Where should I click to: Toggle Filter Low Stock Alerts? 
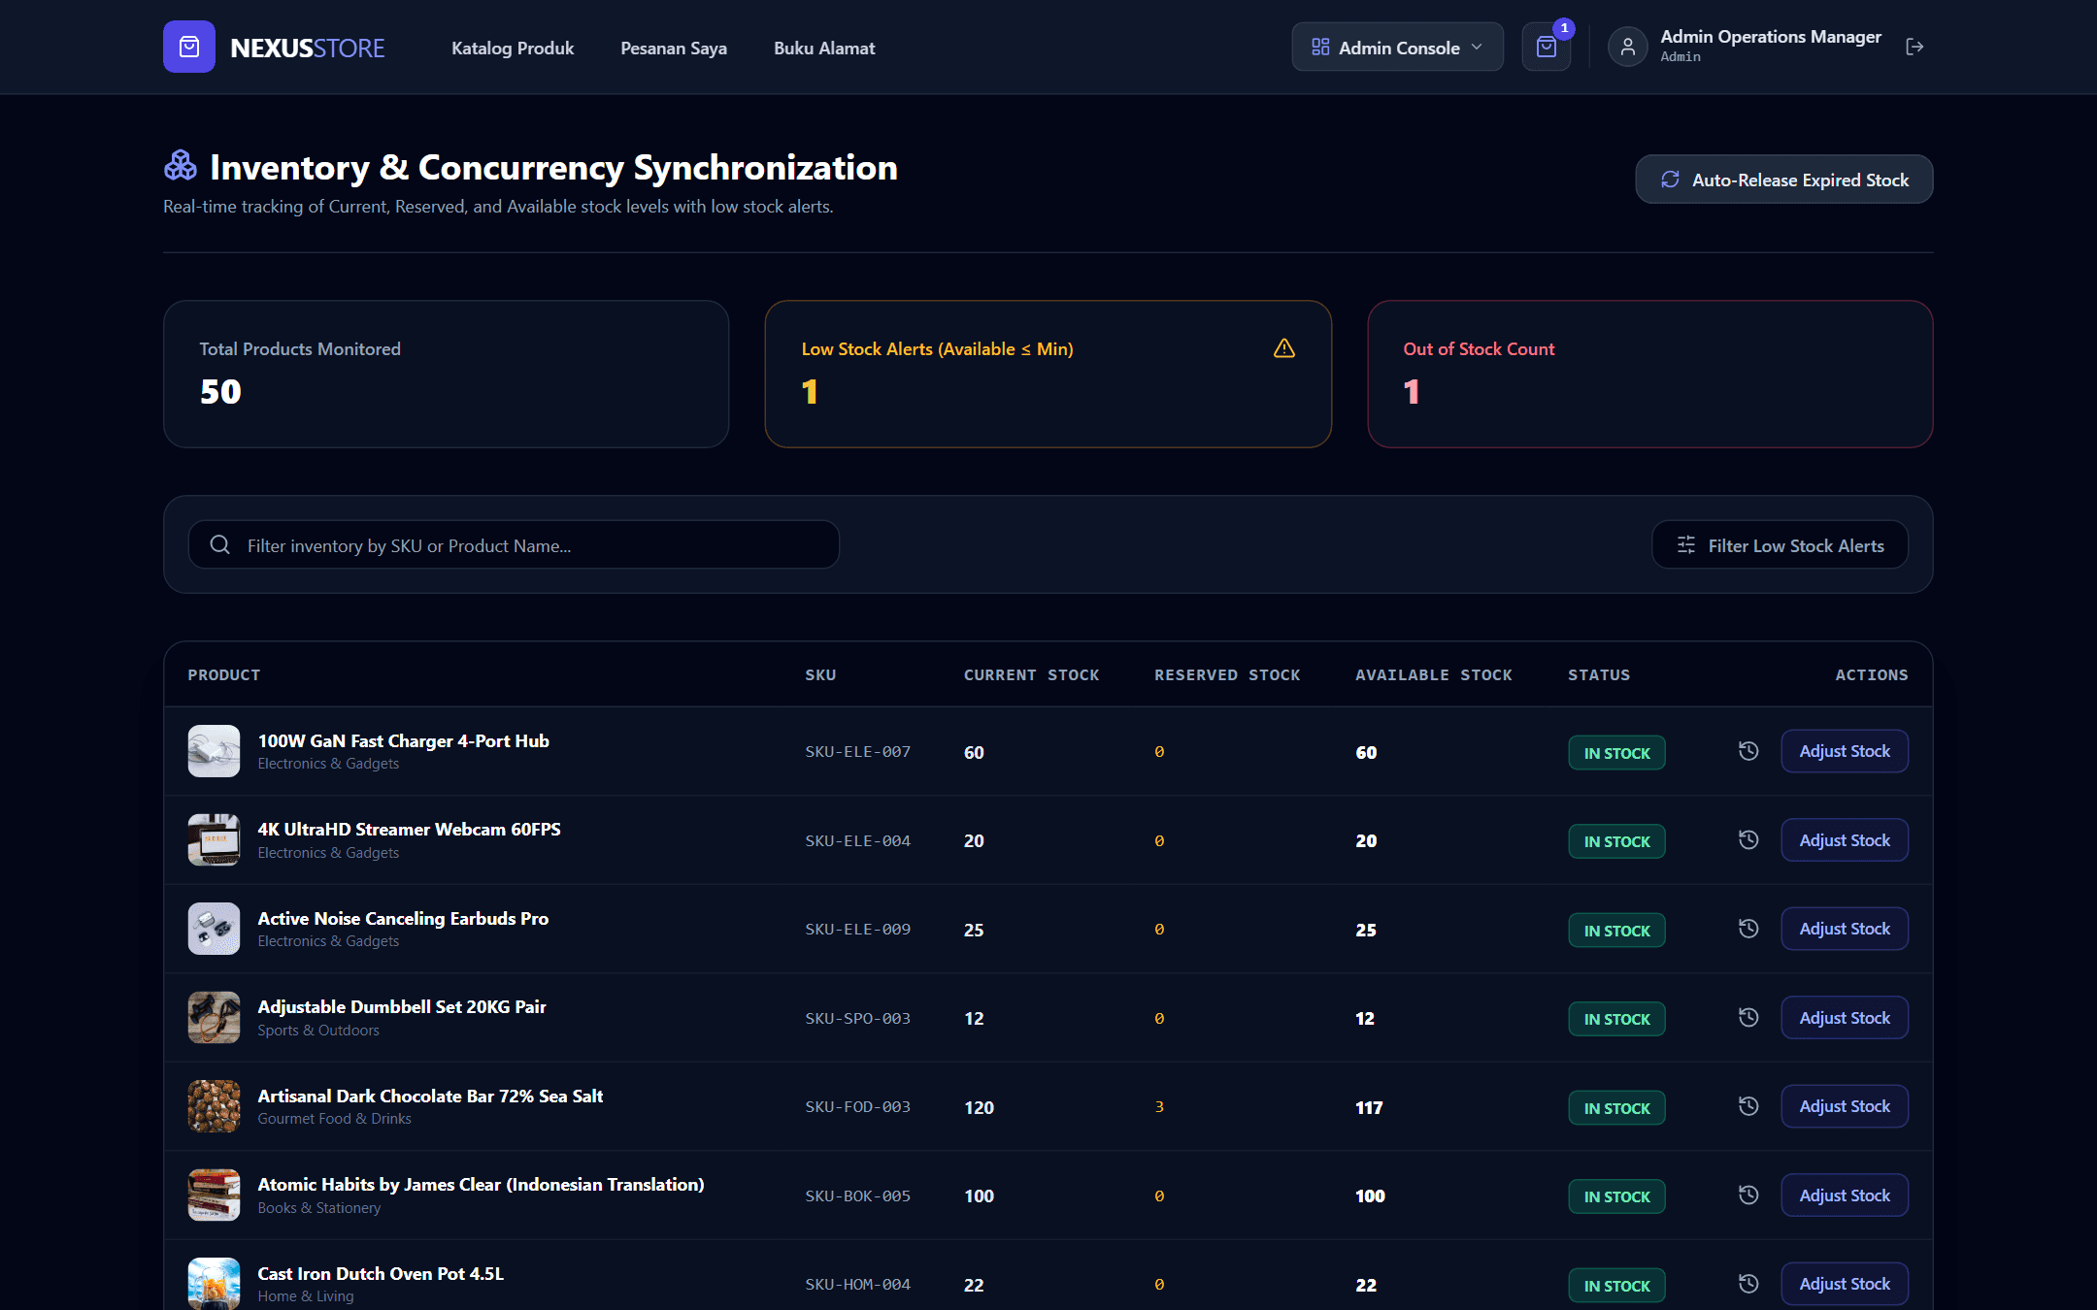point(1780,545)
